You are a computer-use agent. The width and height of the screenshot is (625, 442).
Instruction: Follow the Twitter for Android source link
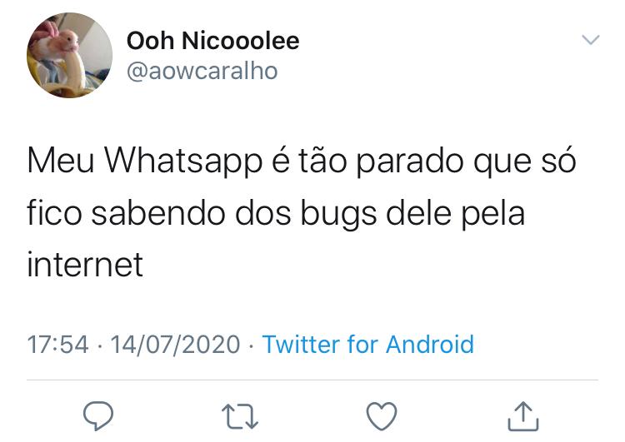367,344
